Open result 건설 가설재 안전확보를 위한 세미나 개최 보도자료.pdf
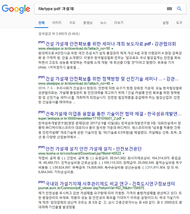 tap(111, 44)
